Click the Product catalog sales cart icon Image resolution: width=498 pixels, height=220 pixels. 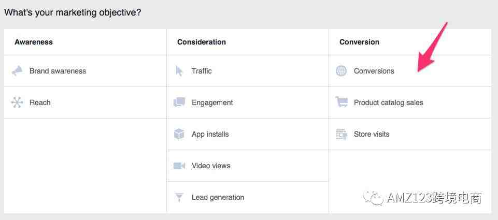pos(342,102)
